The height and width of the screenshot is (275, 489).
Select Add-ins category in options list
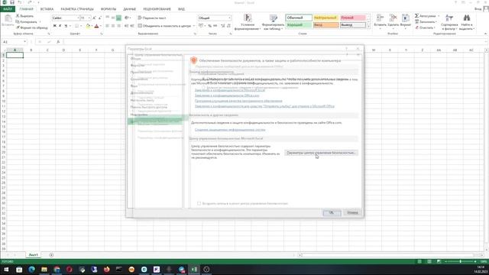click(139, 115)
